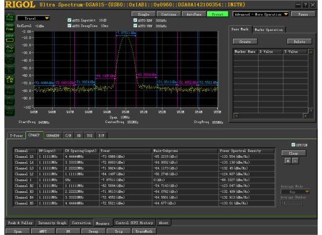Click the TraceMath button at bottom
Screen dimensions: 322x235
pos(144,231)
